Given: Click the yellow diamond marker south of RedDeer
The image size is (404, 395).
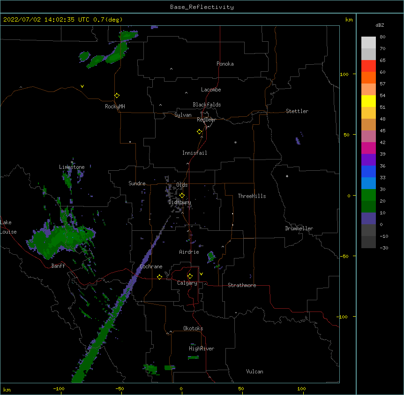Looking at the screenshot, I should click(x=199, y=132).
